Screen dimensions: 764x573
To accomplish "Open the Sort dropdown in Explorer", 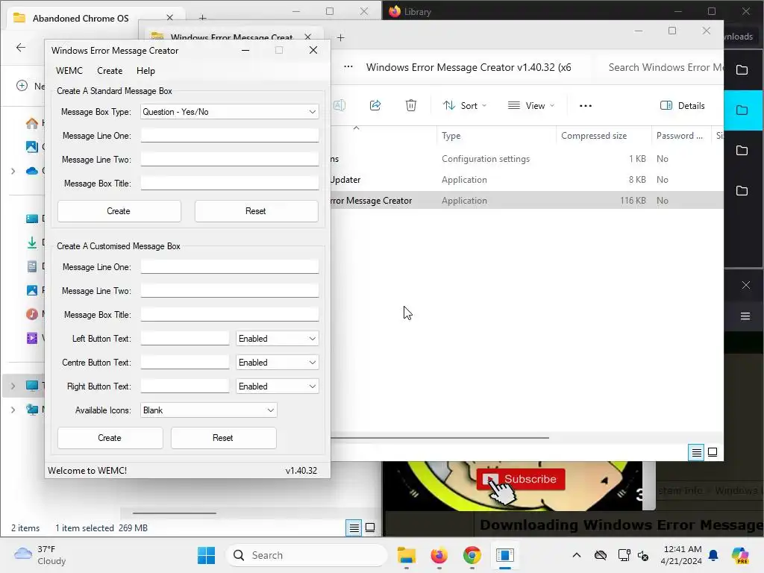I will 464,106.
